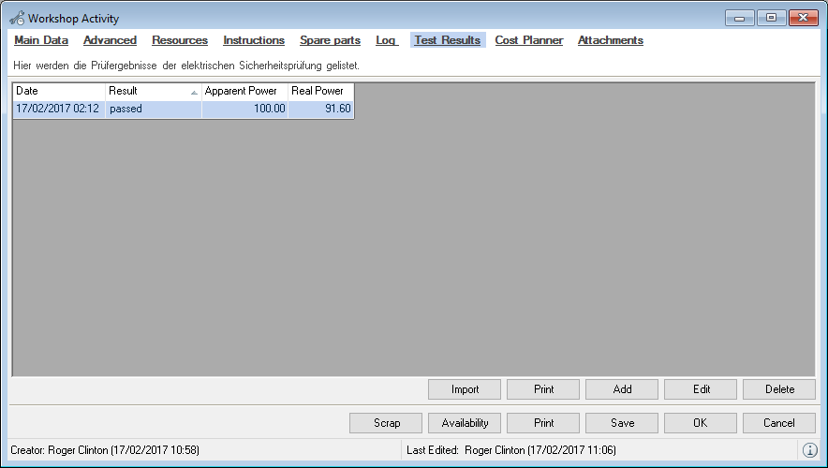Screen dimensions: 828x468
Task: Select the passed test result row
Action: (x=183, y=109)
